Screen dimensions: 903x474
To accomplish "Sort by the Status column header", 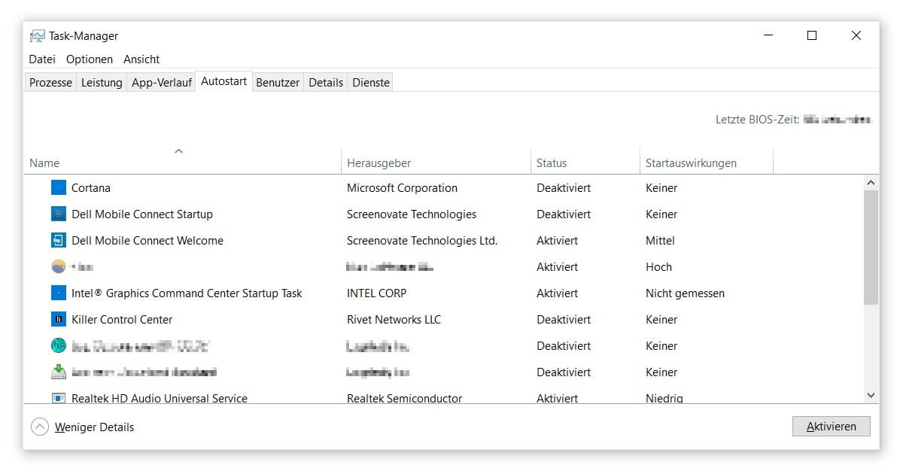I will (x=585, y=163).
